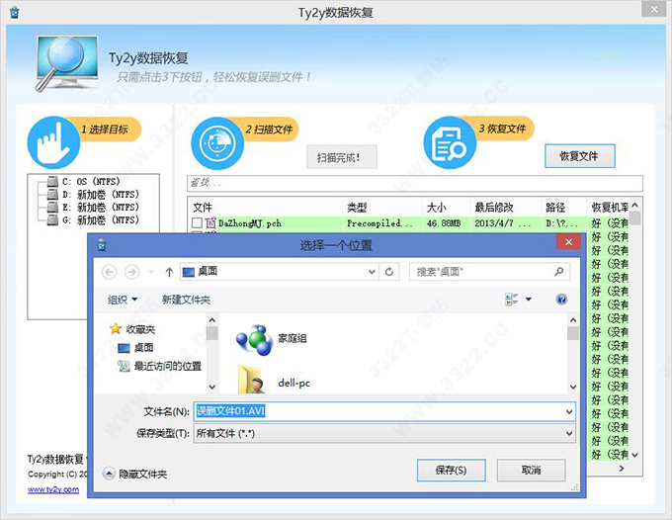Sort by the 恢复机率 column header

click(x=609, y=208)
